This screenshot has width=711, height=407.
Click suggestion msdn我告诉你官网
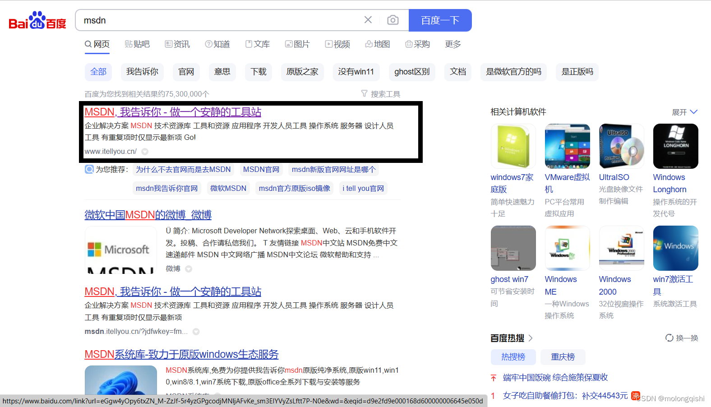[x=167, y=188]
